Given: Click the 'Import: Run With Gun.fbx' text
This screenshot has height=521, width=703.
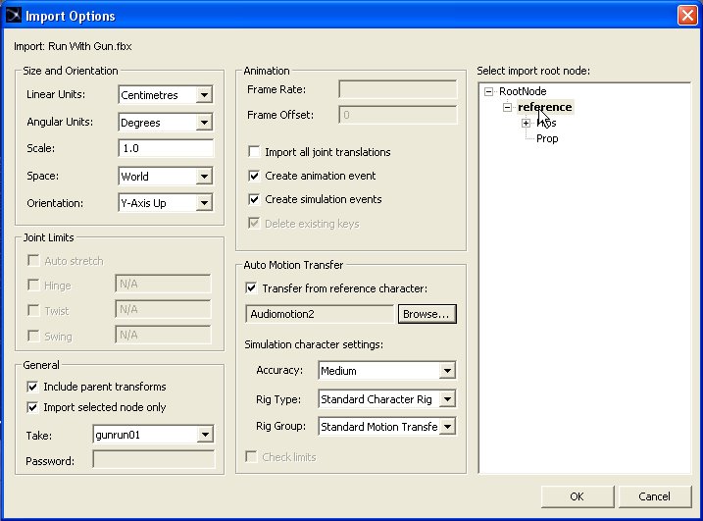Looking at the screenshot, I should (73, 46).
